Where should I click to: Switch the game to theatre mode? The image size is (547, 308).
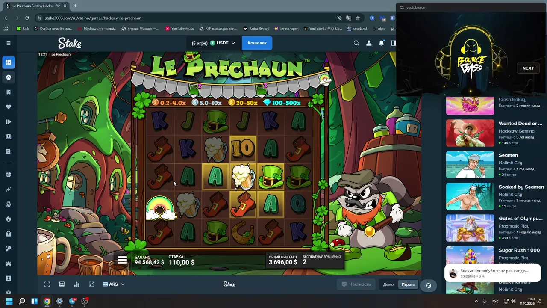click(62, 284)
